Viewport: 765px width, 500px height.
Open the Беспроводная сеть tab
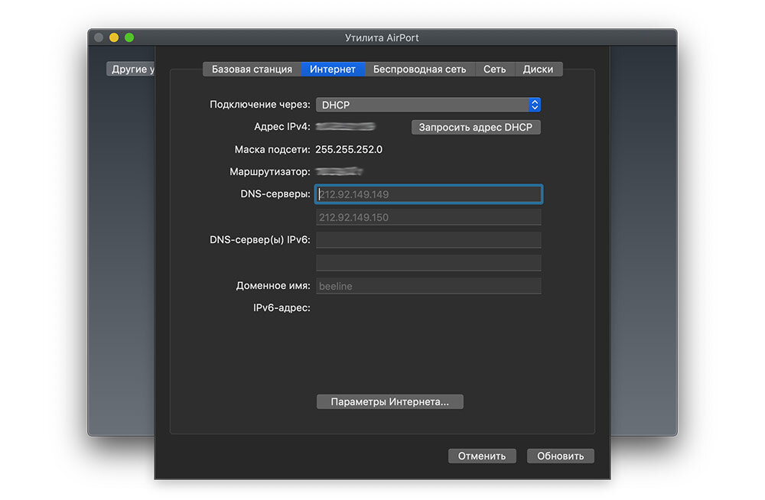(x=420, y=69)
